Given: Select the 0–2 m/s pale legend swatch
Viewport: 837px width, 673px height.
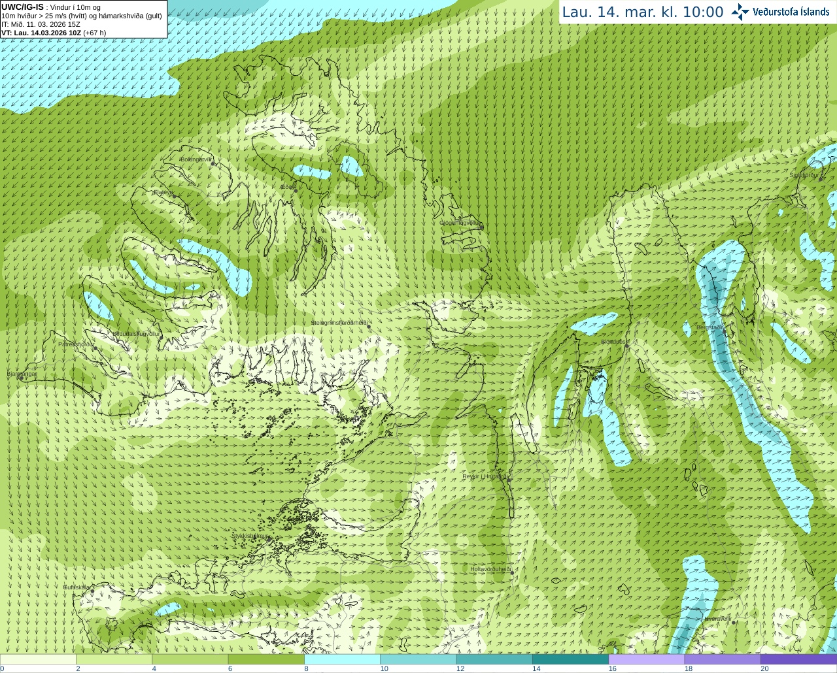Looking at the screenshot, I should coord(38,659).
